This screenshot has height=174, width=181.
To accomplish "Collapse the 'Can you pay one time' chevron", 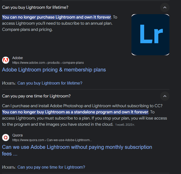I will pyautogui.click(x=165, y=96).
